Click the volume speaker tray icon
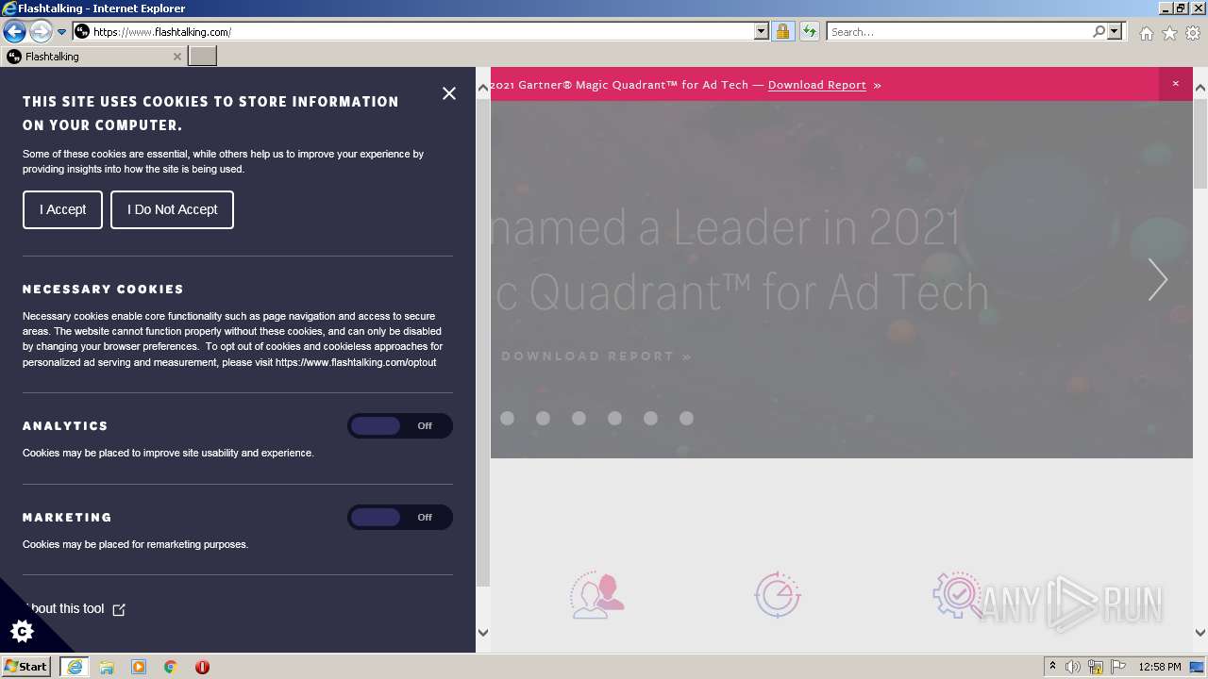The image size is (1208, 679). point(1073,667)
